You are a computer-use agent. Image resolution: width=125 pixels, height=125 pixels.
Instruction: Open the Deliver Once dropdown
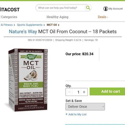pyautogui.click(x=85, y=107)
